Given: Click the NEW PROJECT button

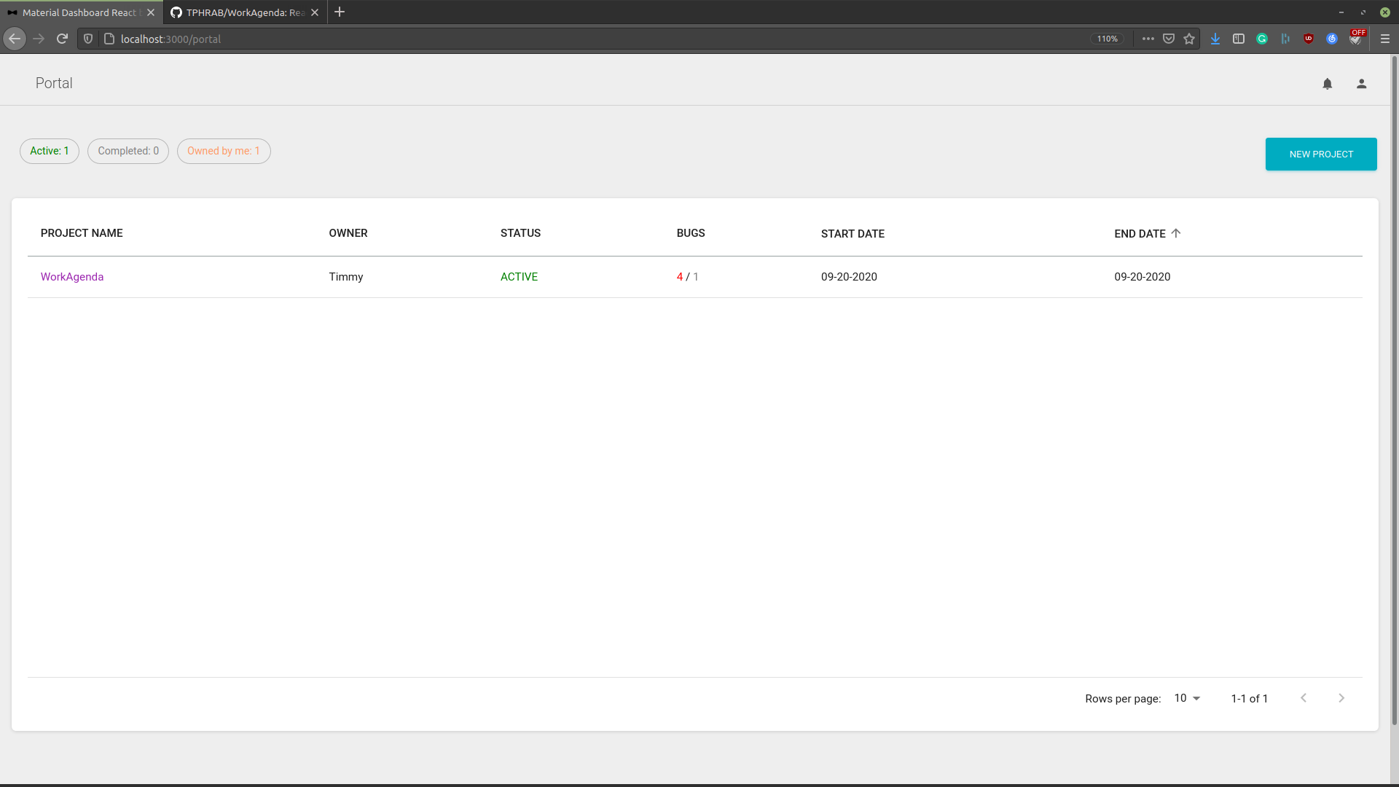Looking at the screenshot, I should (1321, 154).
